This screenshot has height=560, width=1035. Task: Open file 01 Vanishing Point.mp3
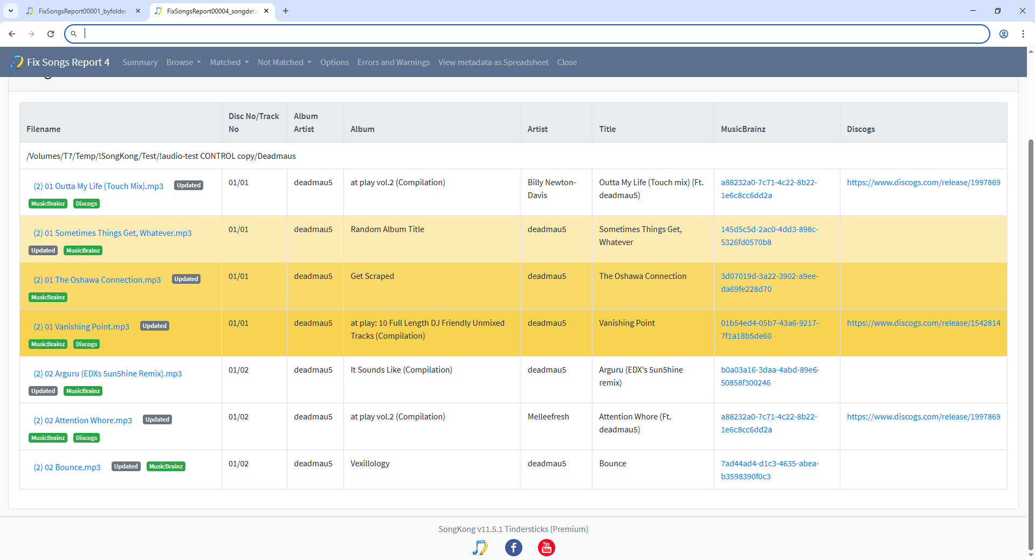click(81, 327)
